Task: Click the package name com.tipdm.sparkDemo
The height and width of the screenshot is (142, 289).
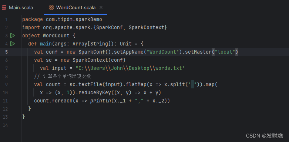Action: tap(74, 19)
